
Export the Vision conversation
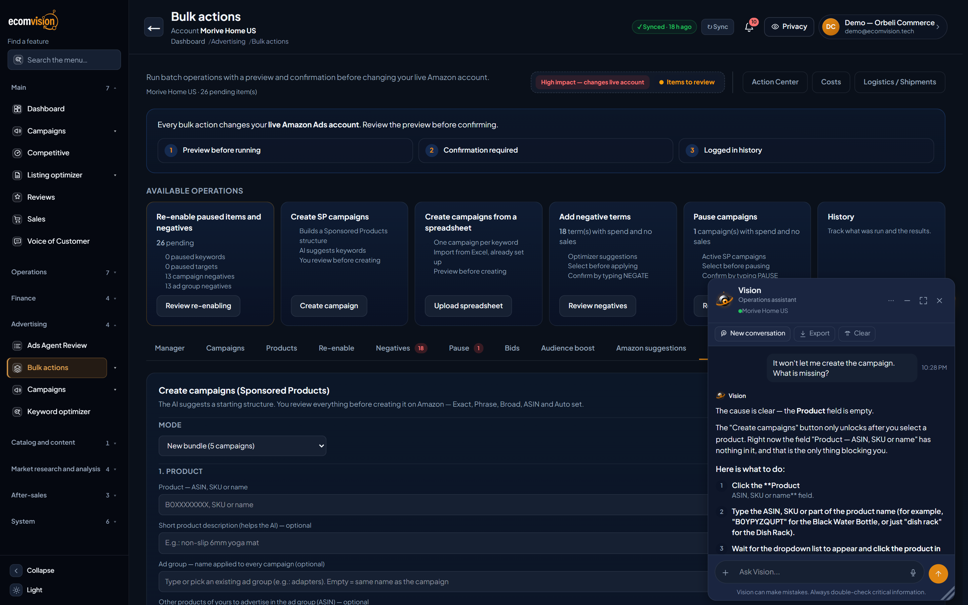814,333
